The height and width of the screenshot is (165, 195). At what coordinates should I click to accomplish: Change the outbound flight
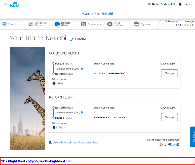[x=169, y=73]
